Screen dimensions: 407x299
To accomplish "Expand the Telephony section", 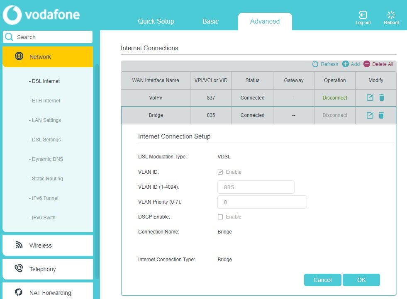I will coord(48,269).
